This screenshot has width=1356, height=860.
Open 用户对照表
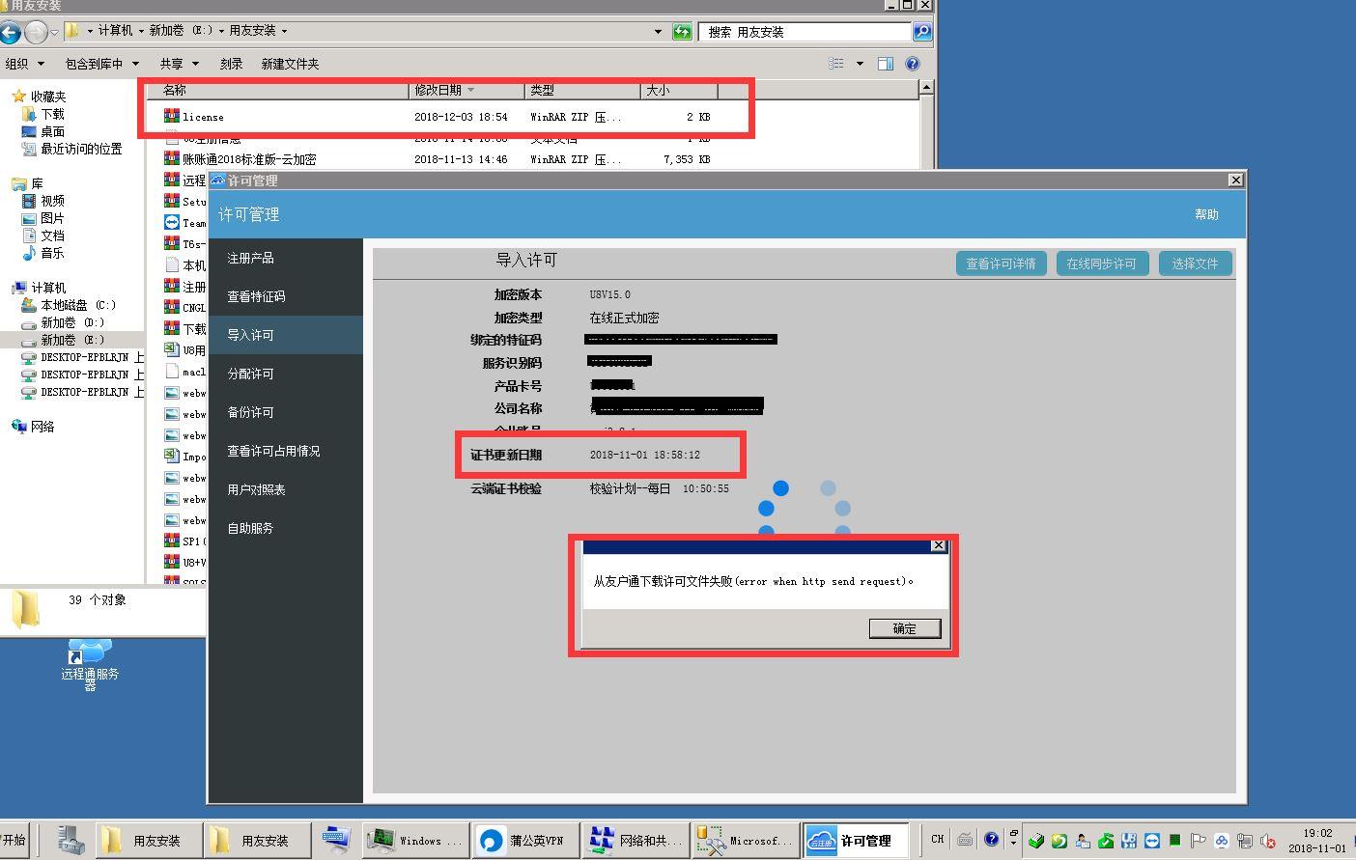click(286, 489)
